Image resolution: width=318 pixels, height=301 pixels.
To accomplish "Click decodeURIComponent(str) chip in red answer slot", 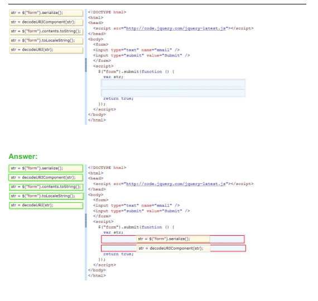I will click(174, 248).
